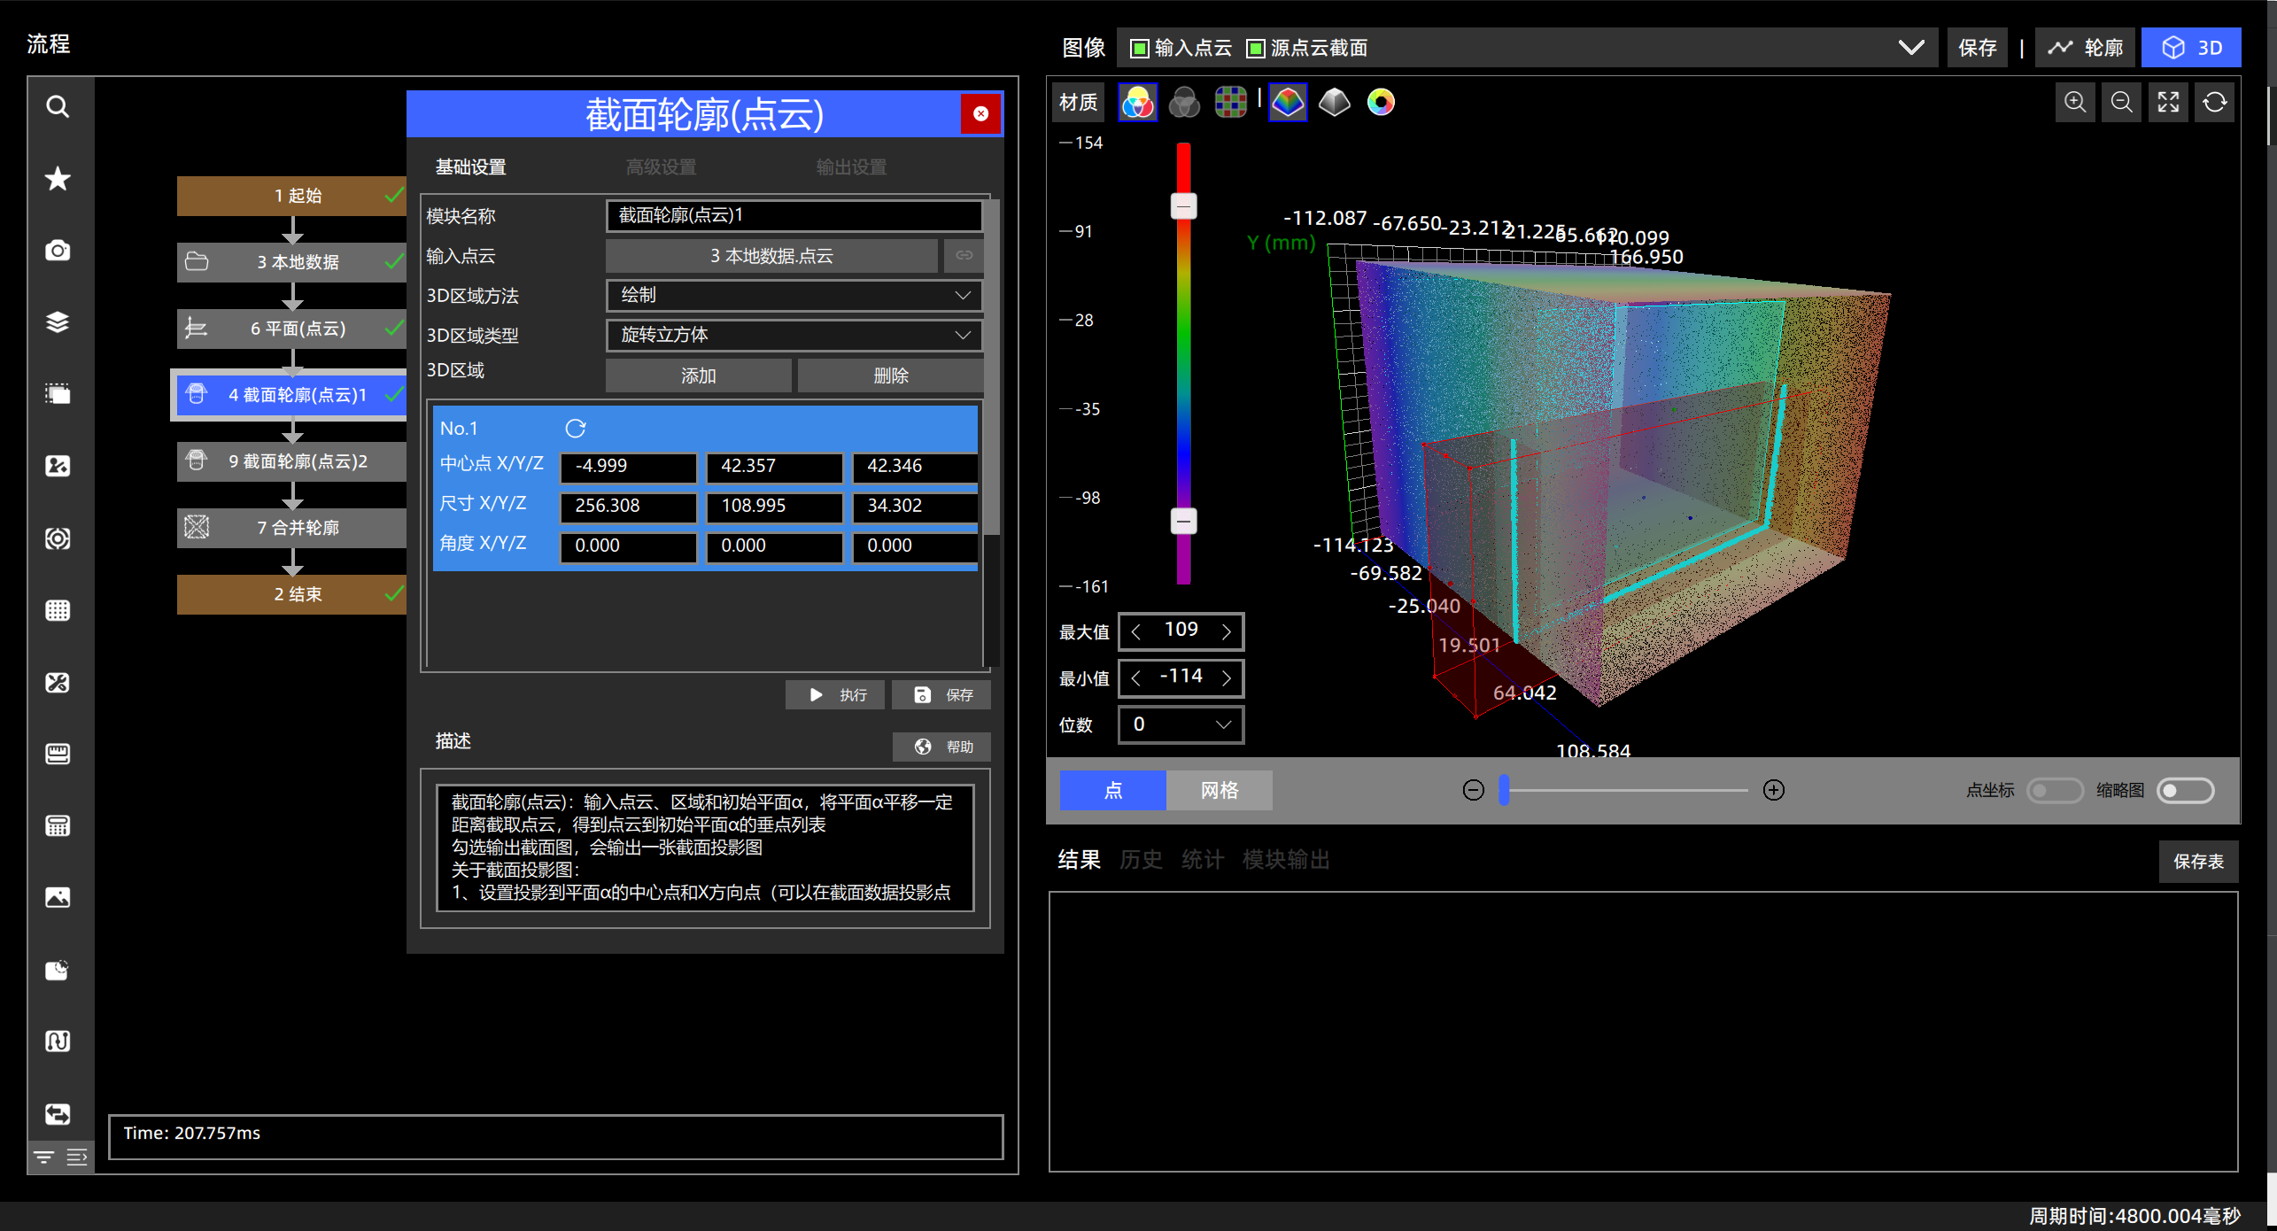Select the 7 合并轮廓 flow node
This screenshot has width=2277, height=1231.
click(x=291, y=528)
